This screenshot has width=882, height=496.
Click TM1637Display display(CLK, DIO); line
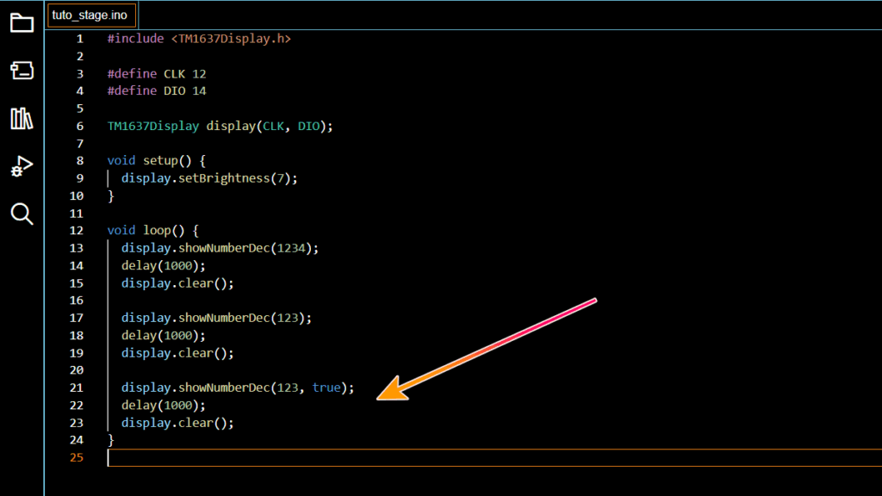tap(220, 126)
